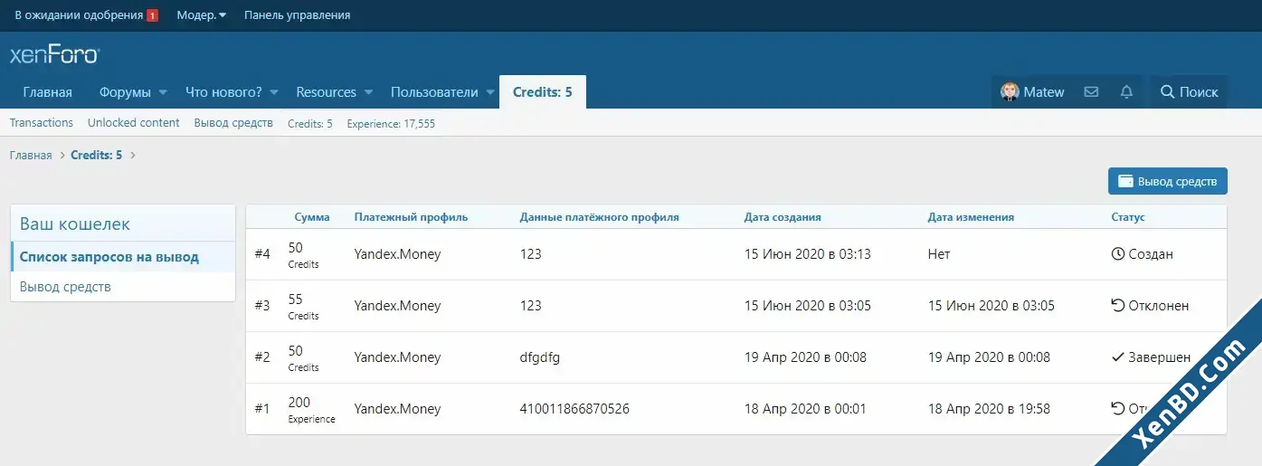Viewport: 1262px width, 466px height.
Task: Select Список запросов на вывод in sidebar
Action: [x=123, y=257]
